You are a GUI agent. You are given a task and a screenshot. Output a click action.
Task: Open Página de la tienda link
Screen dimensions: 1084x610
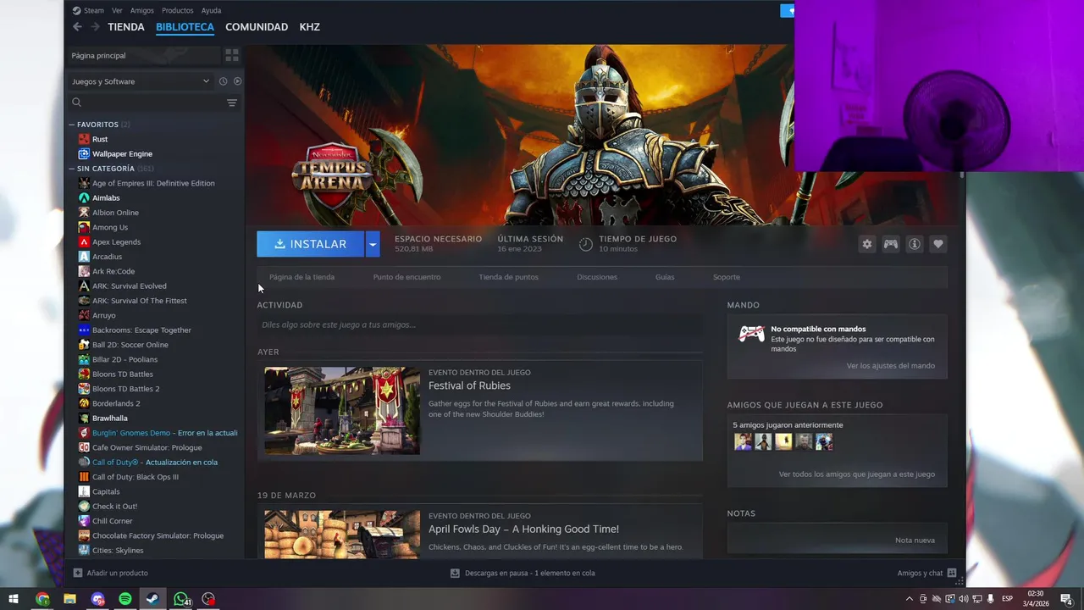coord(301,277)
